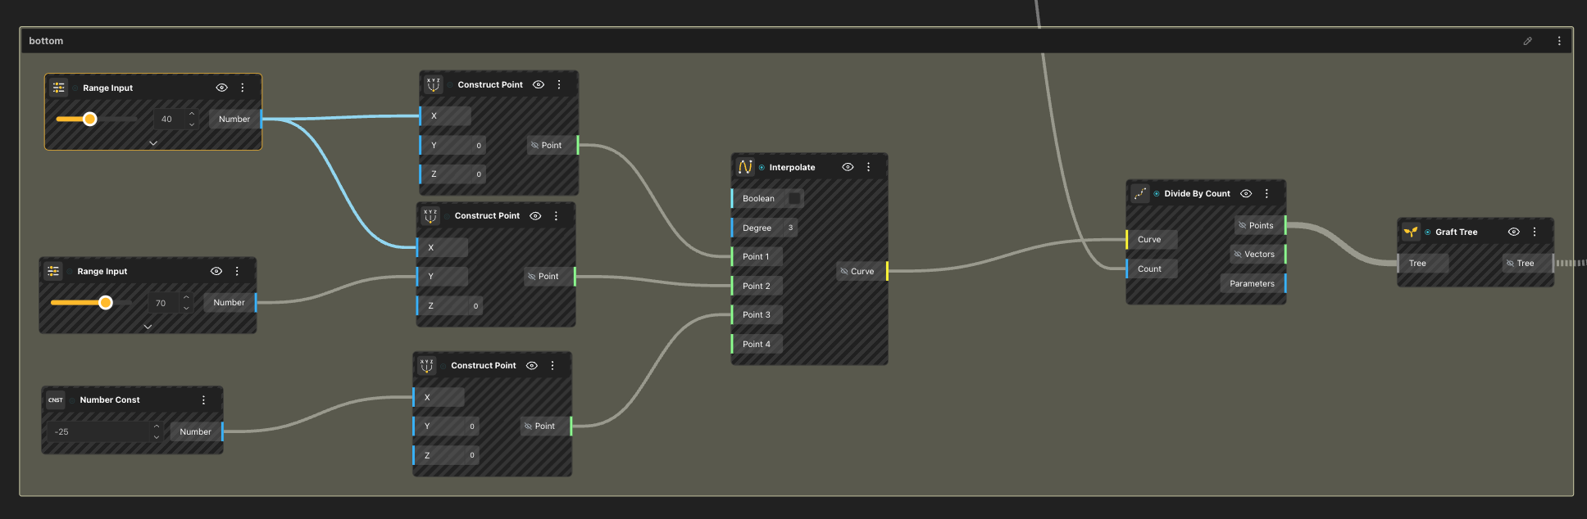Click the Graft Tree node icon
This screenshot has height=519, width=1587.
pyautogui.click(x=1410, y=232)
